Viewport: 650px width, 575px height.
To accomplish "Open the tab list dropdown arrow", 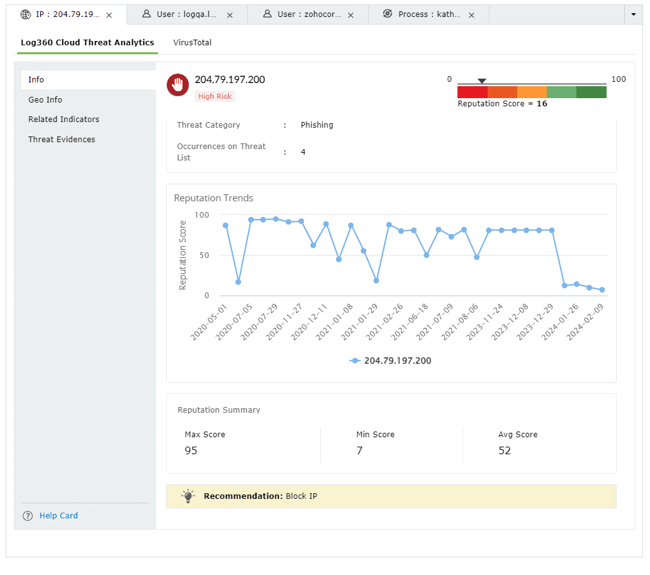I will 633,14.
